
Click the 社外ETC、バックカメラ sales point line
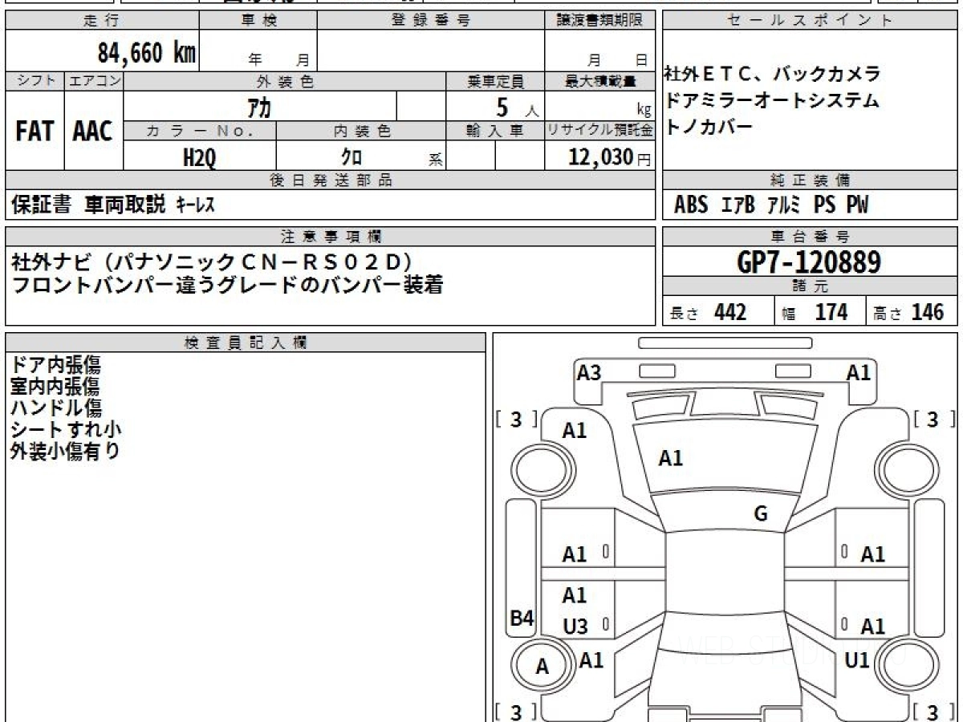click(x=773, y=75)
